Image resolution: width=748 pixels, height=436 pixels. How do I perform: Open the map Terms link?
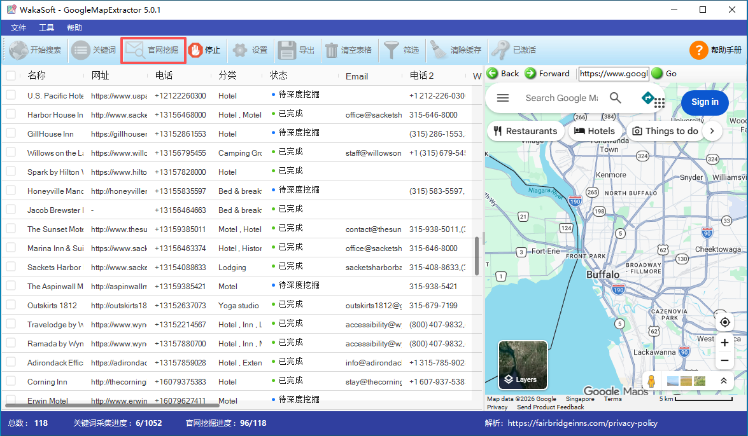tap(612, 399)
